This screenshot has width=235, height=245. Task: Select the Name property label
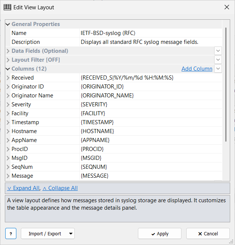coord(19,33)
